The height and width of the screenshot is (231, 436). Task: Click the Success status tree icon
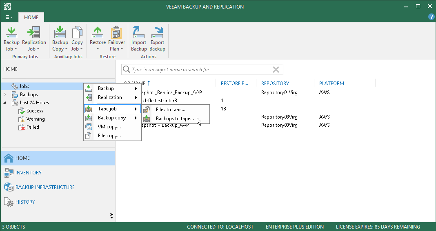point(22,111)
